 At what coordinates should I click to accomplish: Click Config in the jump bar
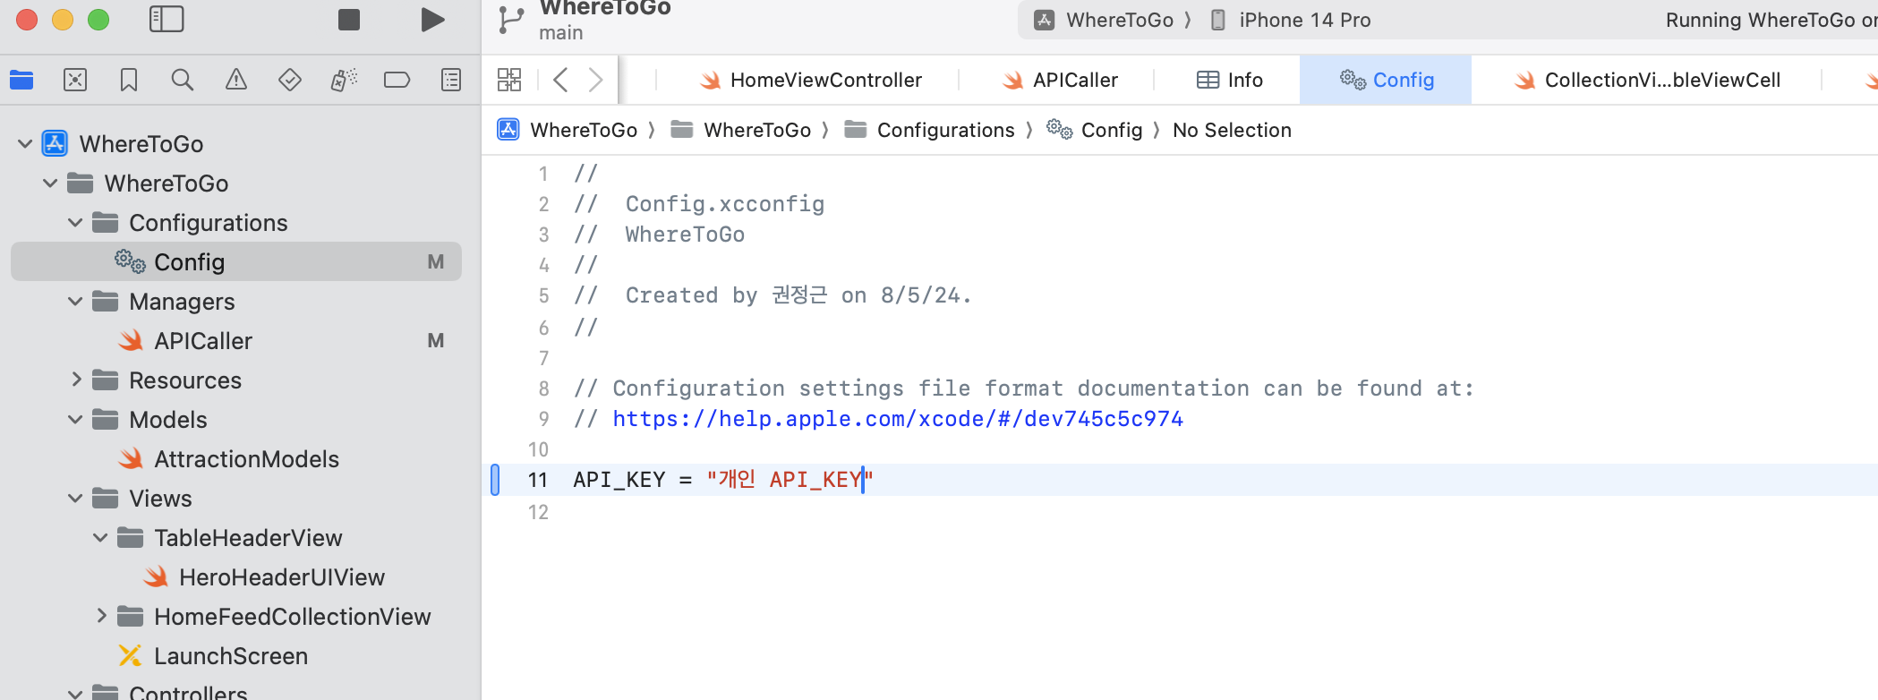1095,130
